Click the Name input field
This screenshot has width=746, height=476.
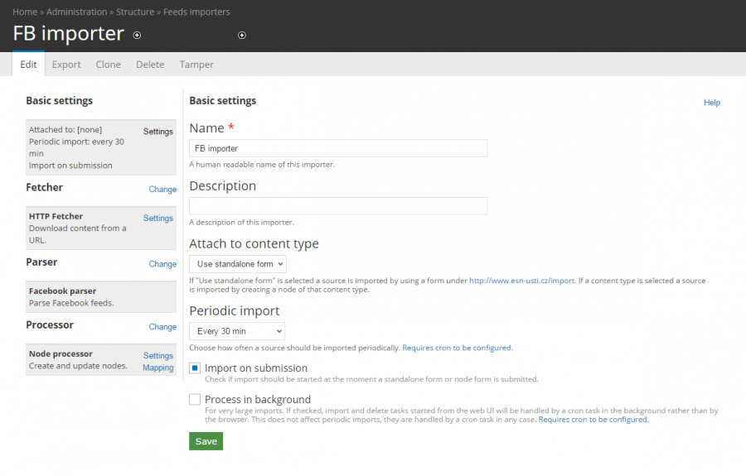(x=338, y=148)
